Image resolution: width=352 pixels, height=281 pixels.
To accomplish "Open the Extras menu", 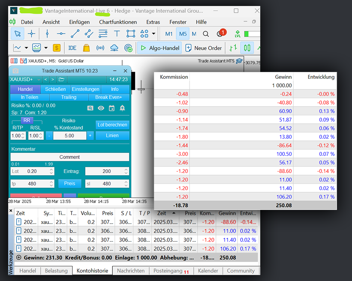I will 153,22.
